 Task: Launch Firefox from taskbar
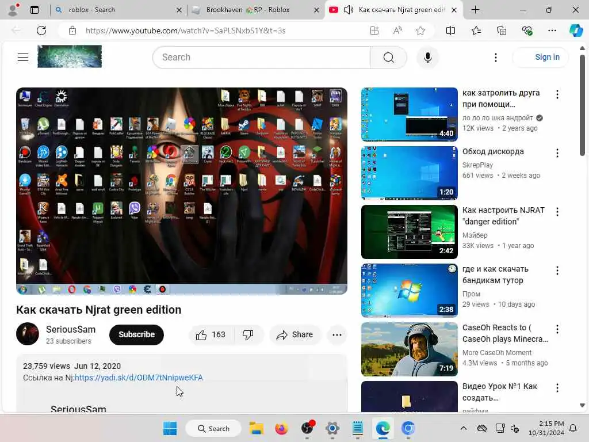tap(281, 428)
